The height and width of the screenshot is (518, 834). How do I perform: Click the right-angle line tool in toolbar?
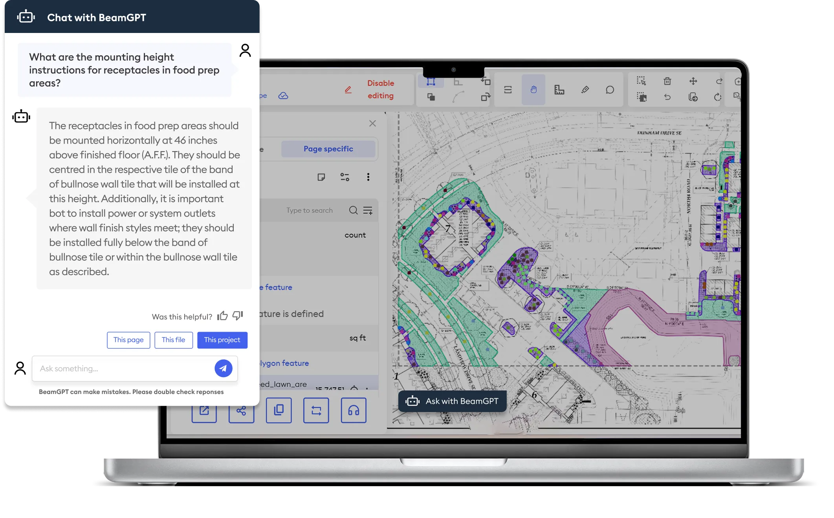(458, 82)
